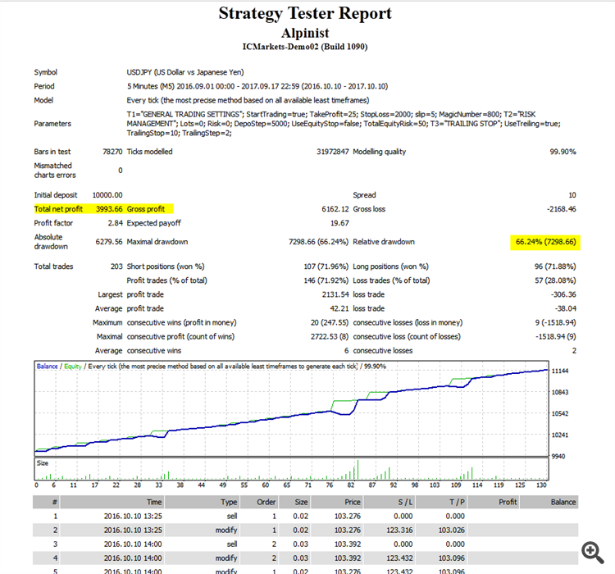The image size is (615, 574).
Task: Click the 11144 chart axis label
Action: (x=560, y=371)
